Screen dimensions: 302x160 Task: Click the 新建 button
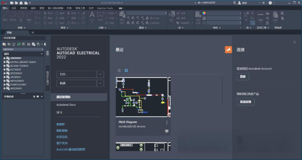tap(77, 83)
